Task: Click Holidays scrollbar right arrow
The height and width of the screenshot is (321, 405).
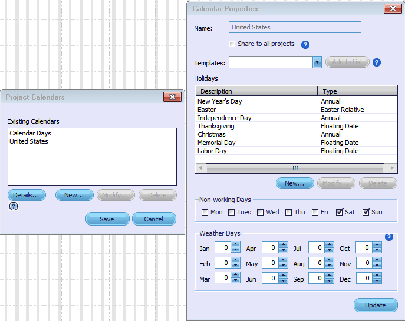Action: coord(391,168)
